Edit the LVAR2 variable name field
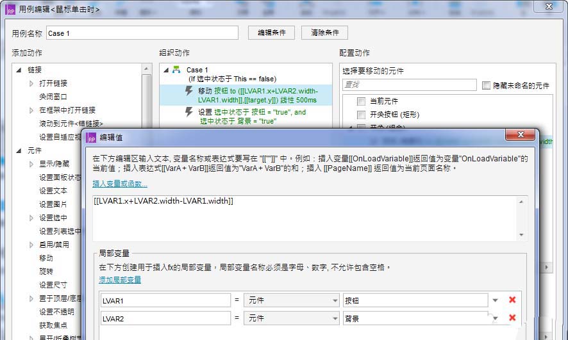Image resolution: width=568 pixels, height=340 pixels. tap(165, 319)
